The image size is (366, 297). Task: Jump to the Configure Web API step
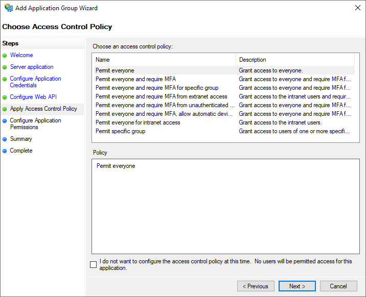click(x=33, y=97)
